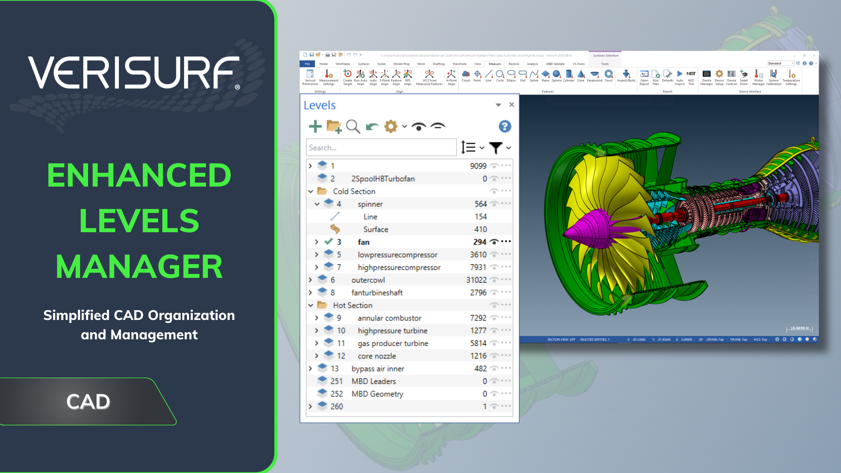841x473 pixels.
Task: Click more options dots for fan level
Action: 506,241
